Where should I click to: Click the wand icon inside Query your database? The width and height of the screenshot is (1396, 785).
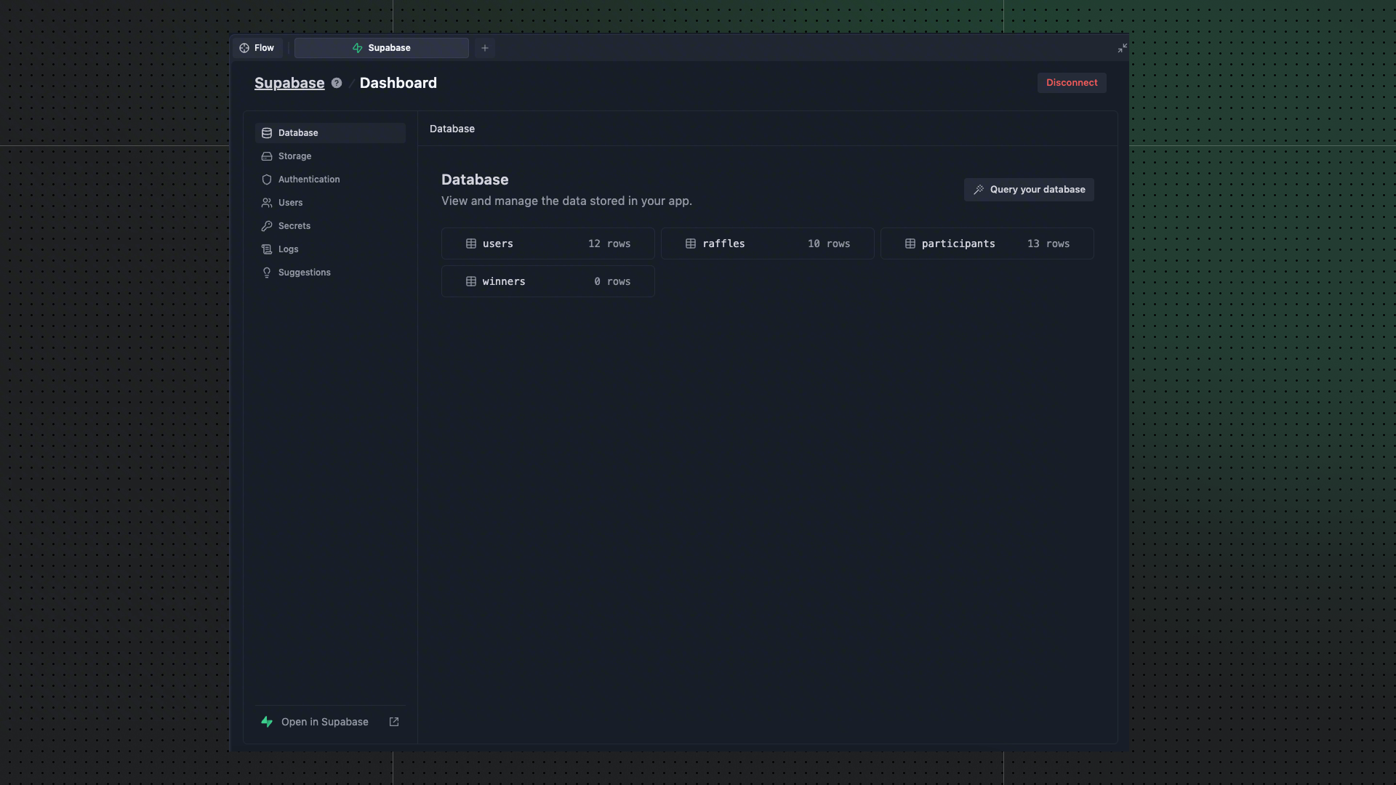point(979,189)
